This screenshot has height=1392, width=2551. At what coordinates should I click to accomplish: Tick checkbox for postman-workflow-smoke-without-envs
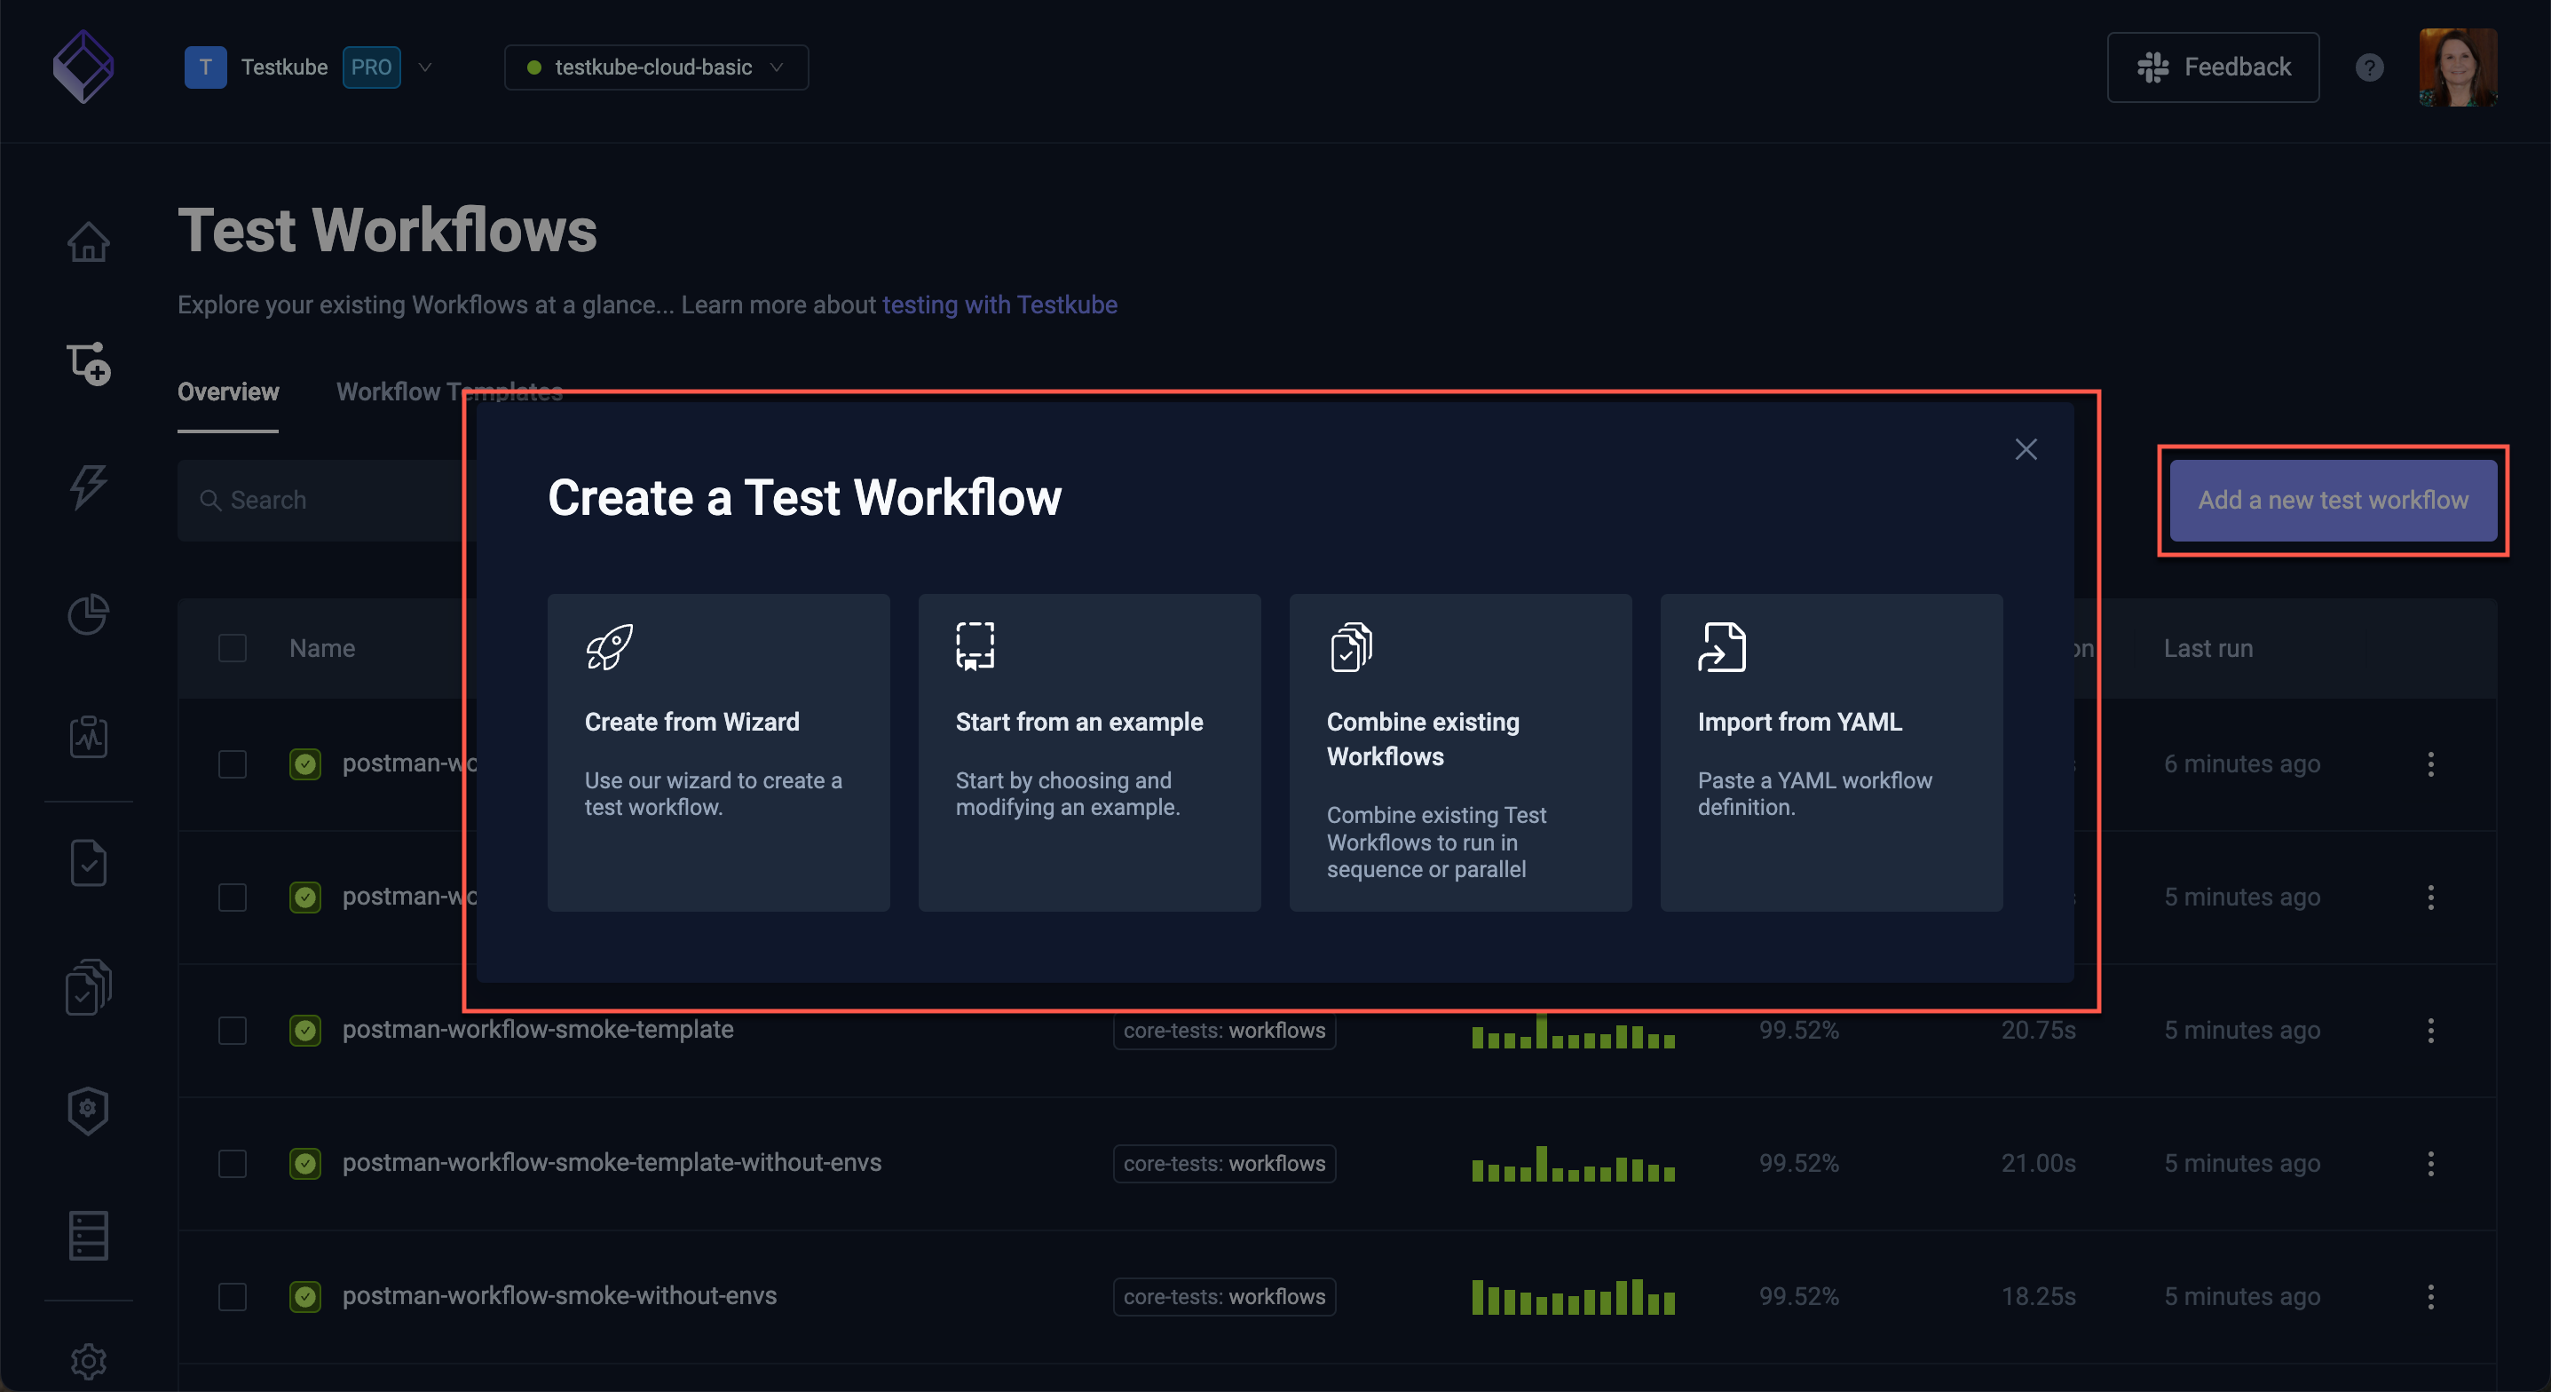point(232,1296)
